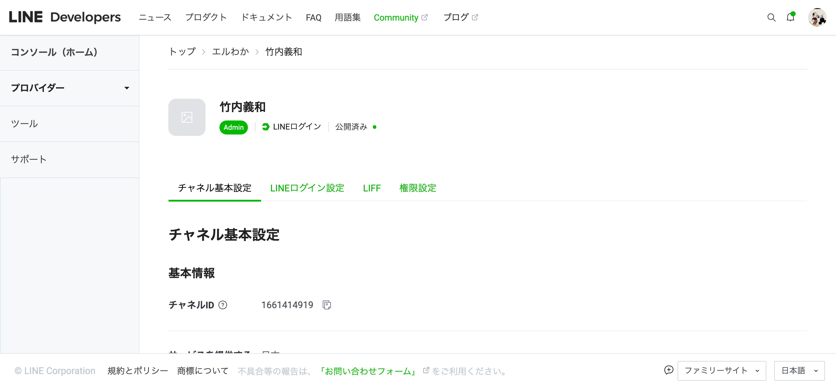This screenshot has width=836, height=388.
Task: Switch to the チャネル基本設定 tab
Action: 215,188
